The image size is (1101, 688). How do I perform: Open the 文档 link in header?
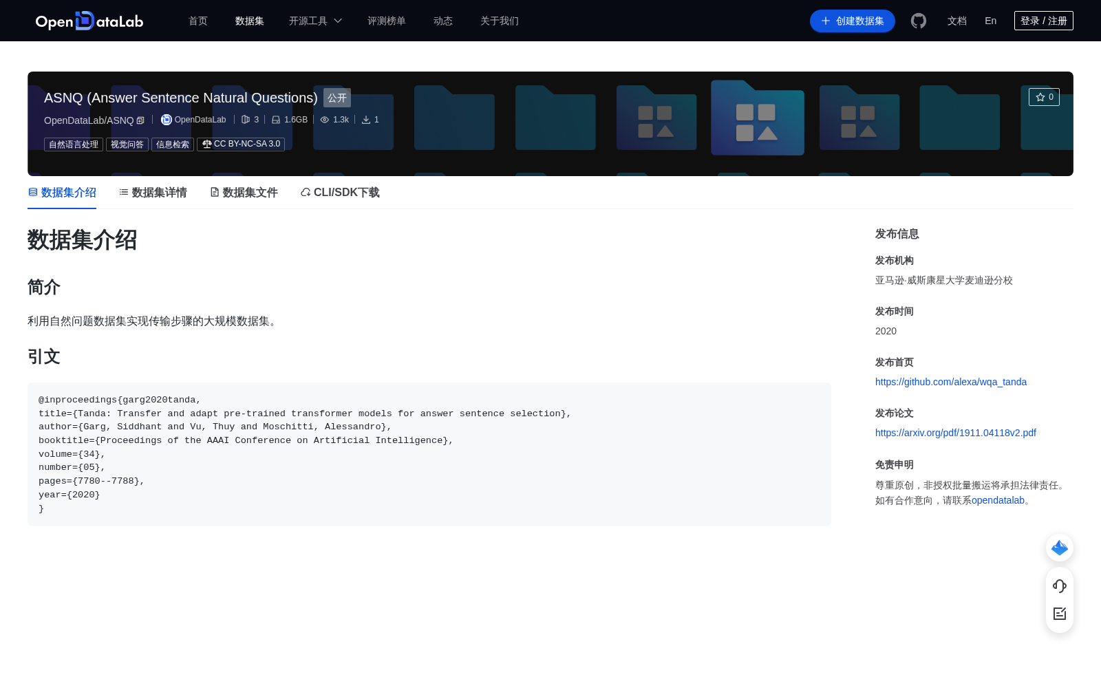point(957,21)
